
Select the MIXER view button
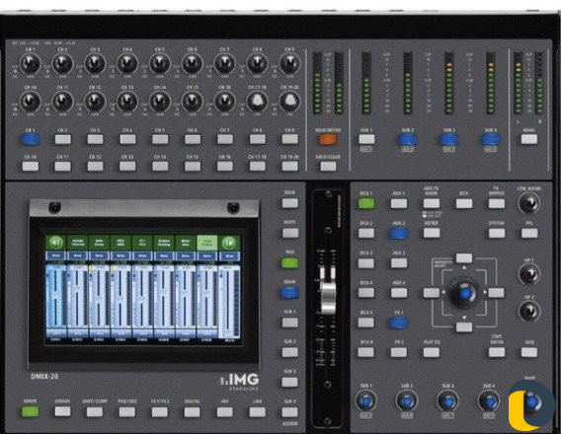pos(30,412)
